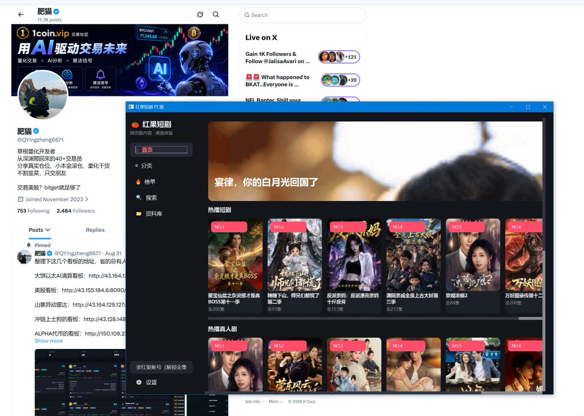
Task: Click the pinned post author avatar
Action: (24, 257)
